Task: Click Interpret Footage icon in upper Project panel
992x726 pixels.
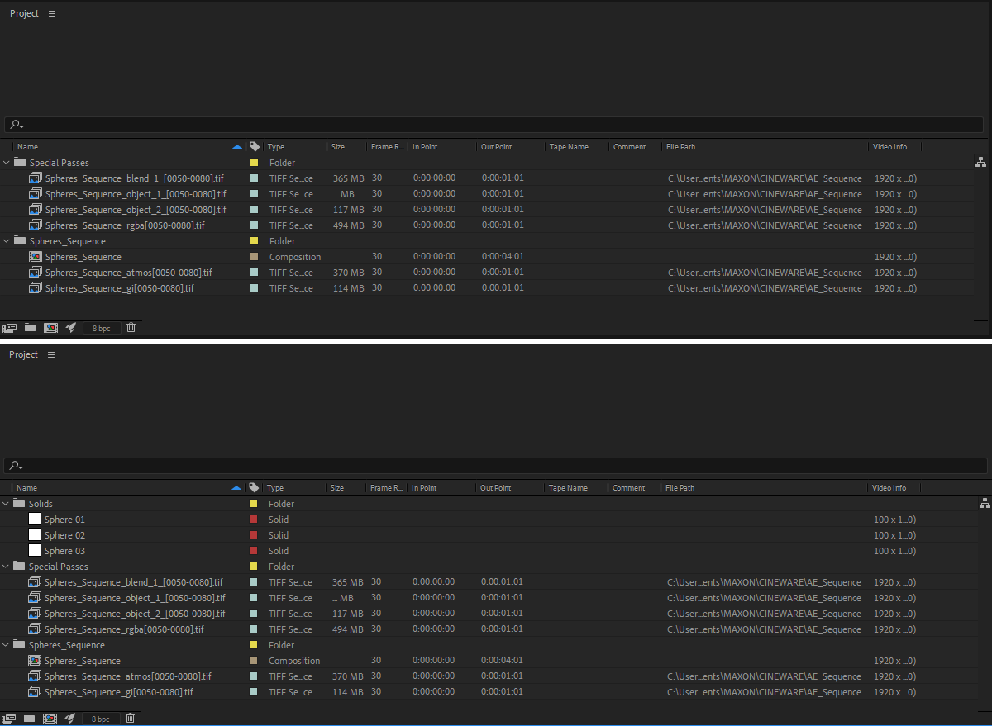Action: (10, 328)
